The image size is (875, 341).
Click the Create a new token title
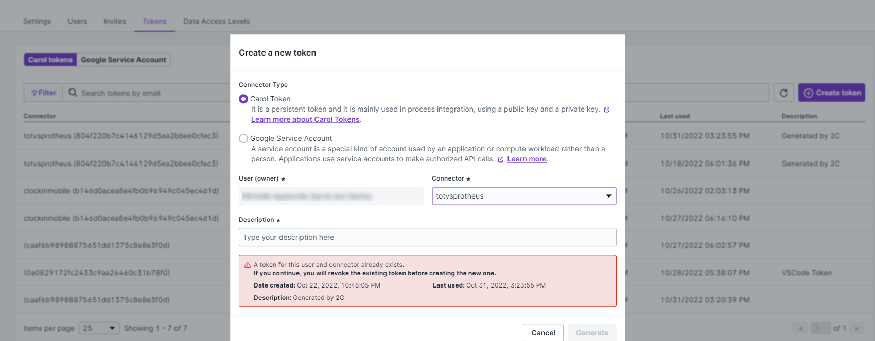click(x=277, y=52)
